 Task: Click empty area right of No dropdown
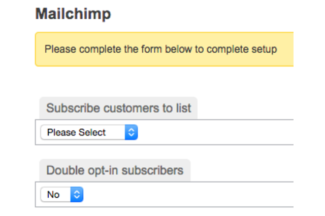pos(188,194)
